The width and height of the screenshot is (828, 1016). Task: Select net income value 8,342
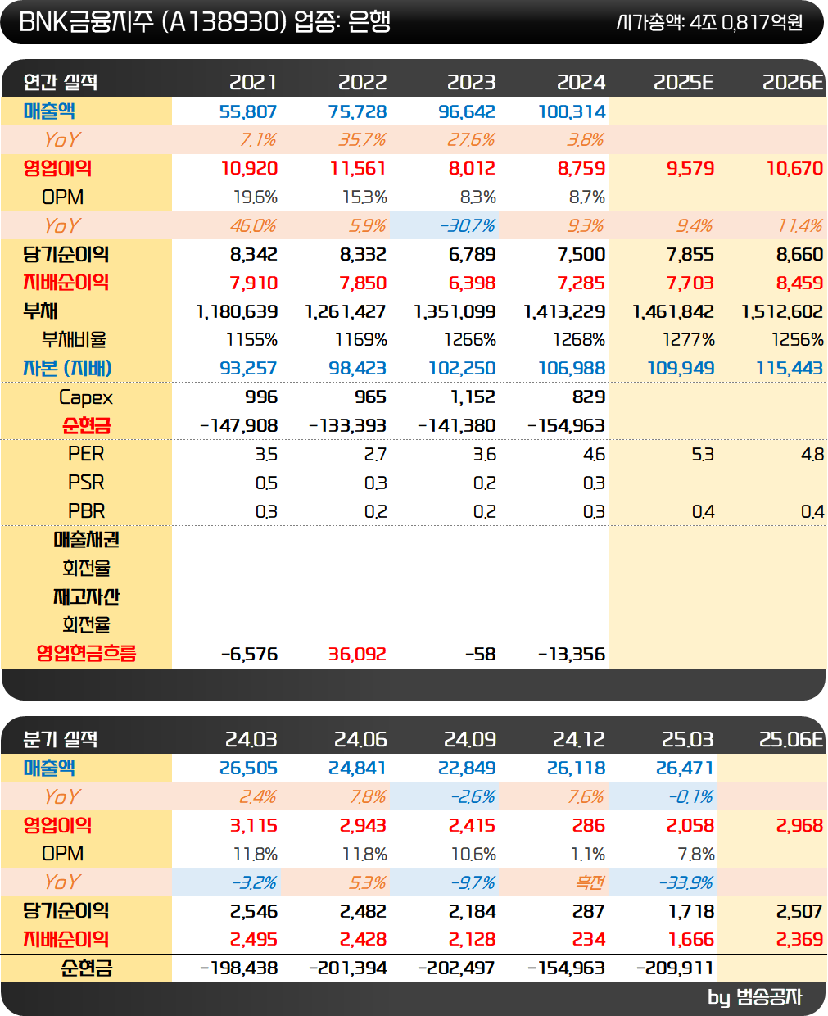(254, 255)
